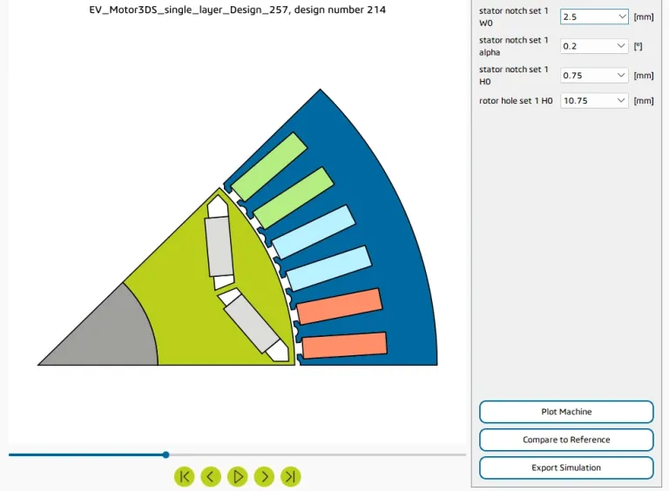The image size is (669, 491).
Task: Skip to the last design icon
Action: click(x=291, y=476)
